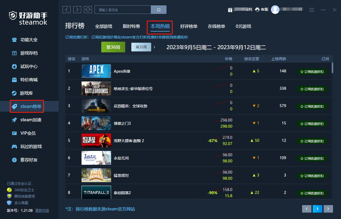341x219 pixels.
Task: Click game title 荒野大镖客:救赎 2
Action: [129, 141]
